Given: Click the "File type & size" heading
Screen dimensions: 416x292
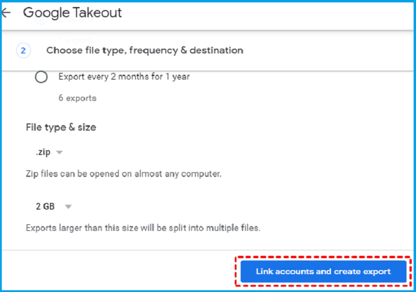Looking at the screenshot, I should (61, 127).
